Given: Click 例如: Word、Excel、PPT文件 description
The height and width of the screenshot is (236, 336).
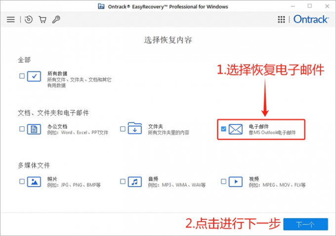Looking at the screenshot, I should click(78, 132).
